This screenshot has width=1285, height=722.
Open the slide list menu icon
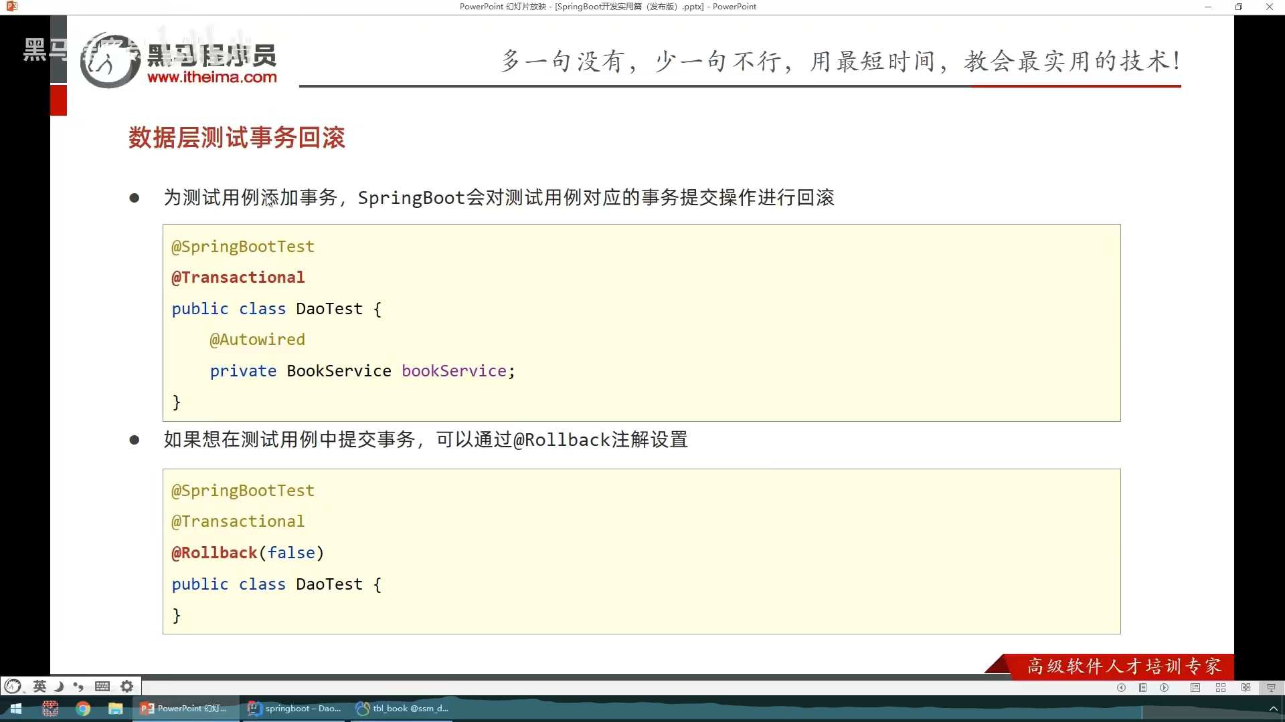coord(1143,687)
